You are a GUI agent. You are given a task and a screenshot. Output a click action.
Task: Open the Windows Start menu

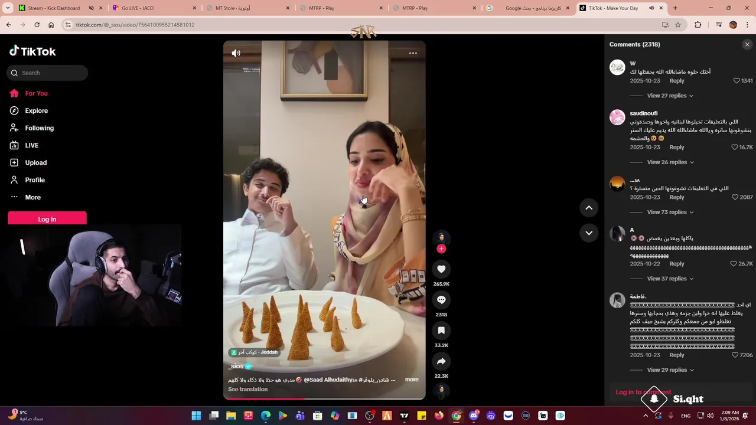(x=196, y=416)
